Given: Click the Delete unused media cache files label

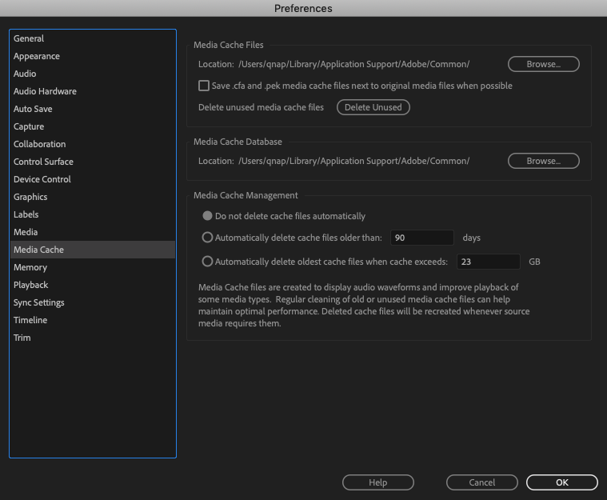Looking at the screenshot, I should coord(261,107).
